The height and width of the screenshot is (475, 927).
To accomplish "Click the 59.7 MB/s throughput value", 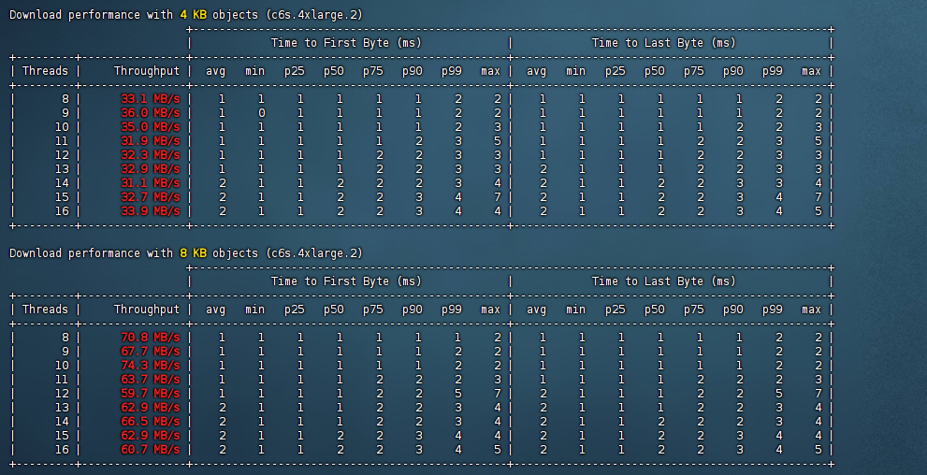I will pyautogui.click(x=151, y=394).
